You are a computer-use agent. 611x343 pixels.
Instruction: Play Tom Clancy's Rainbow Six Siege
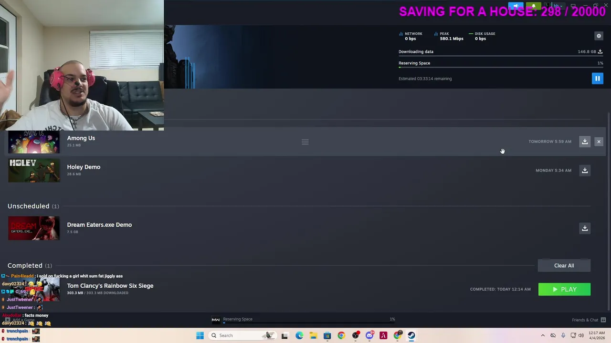pos(564,289)
